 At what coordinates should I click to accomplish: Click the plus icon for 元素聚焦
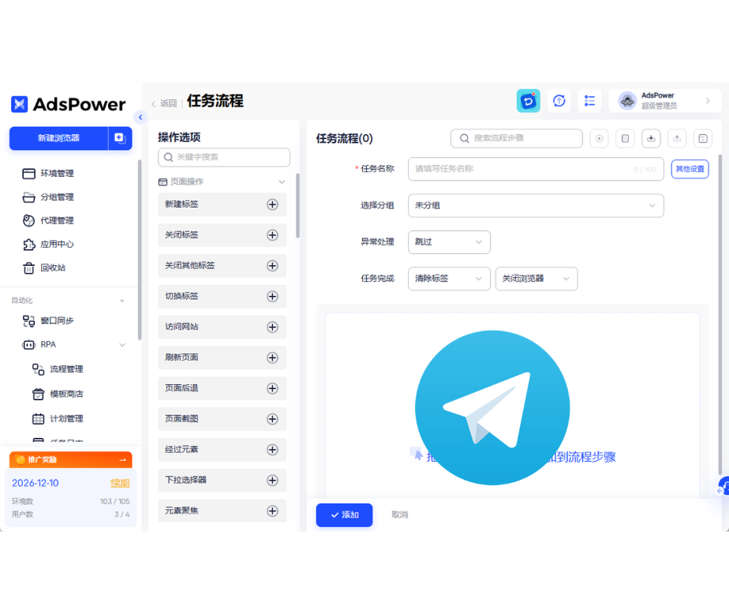pos(272,511)
